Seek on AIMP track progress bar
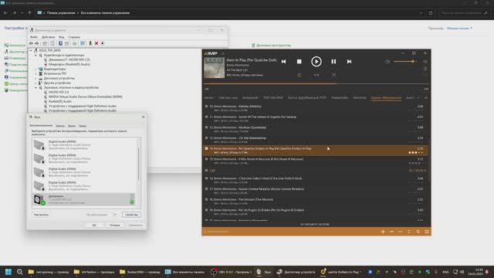The width and height of the screenshot is (494, 278). (x=316, y=84)
